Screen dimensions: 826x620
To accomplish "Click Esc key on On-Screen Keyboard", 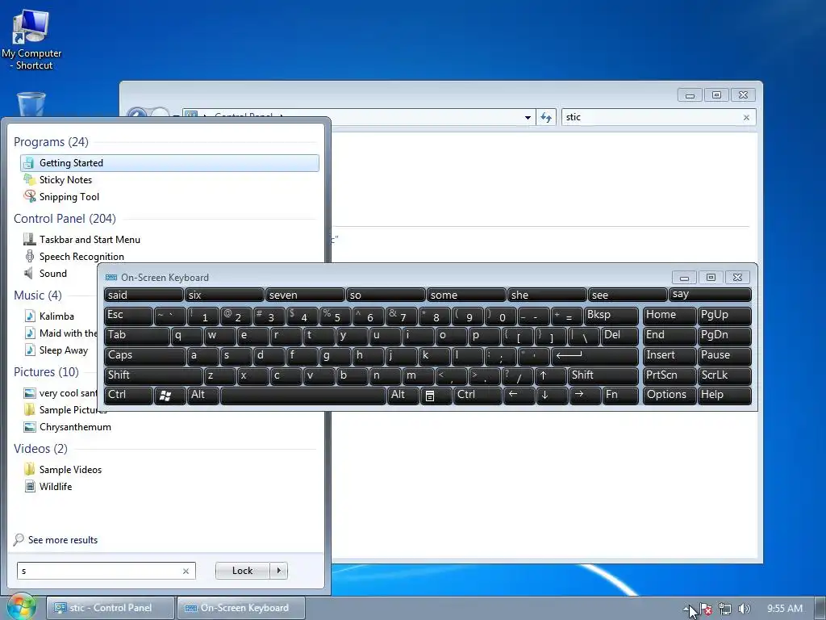I will pos(128,316).
